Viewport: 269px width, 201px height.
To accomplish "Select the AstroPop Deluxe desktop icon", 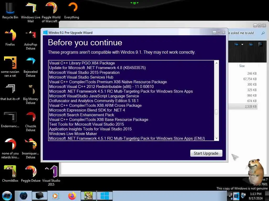I will pos(30,40).
